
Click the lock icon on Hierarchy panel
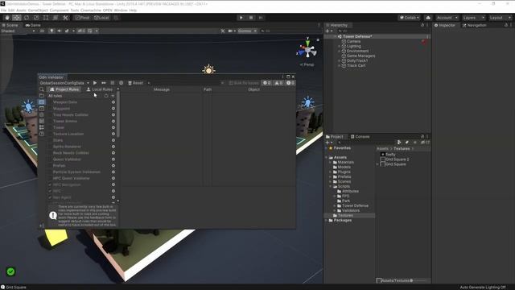[x=422, y=25]
